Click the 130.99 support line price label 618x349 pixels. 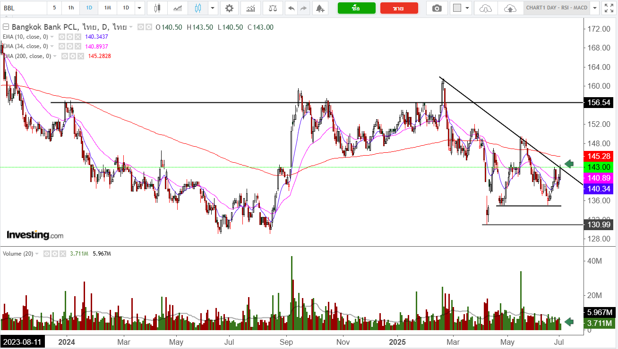pos(600,224)
